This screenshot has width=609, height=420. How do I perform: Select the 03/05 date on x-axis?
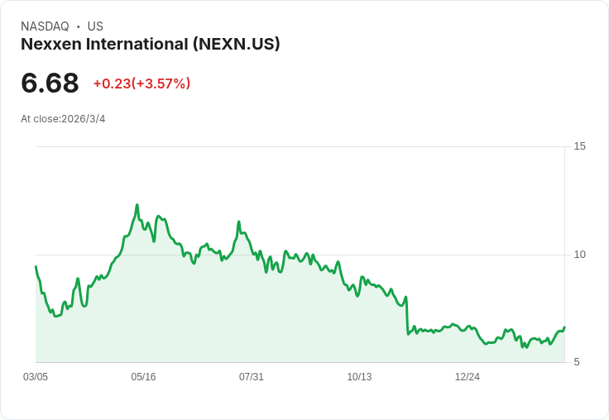(36, 377)
